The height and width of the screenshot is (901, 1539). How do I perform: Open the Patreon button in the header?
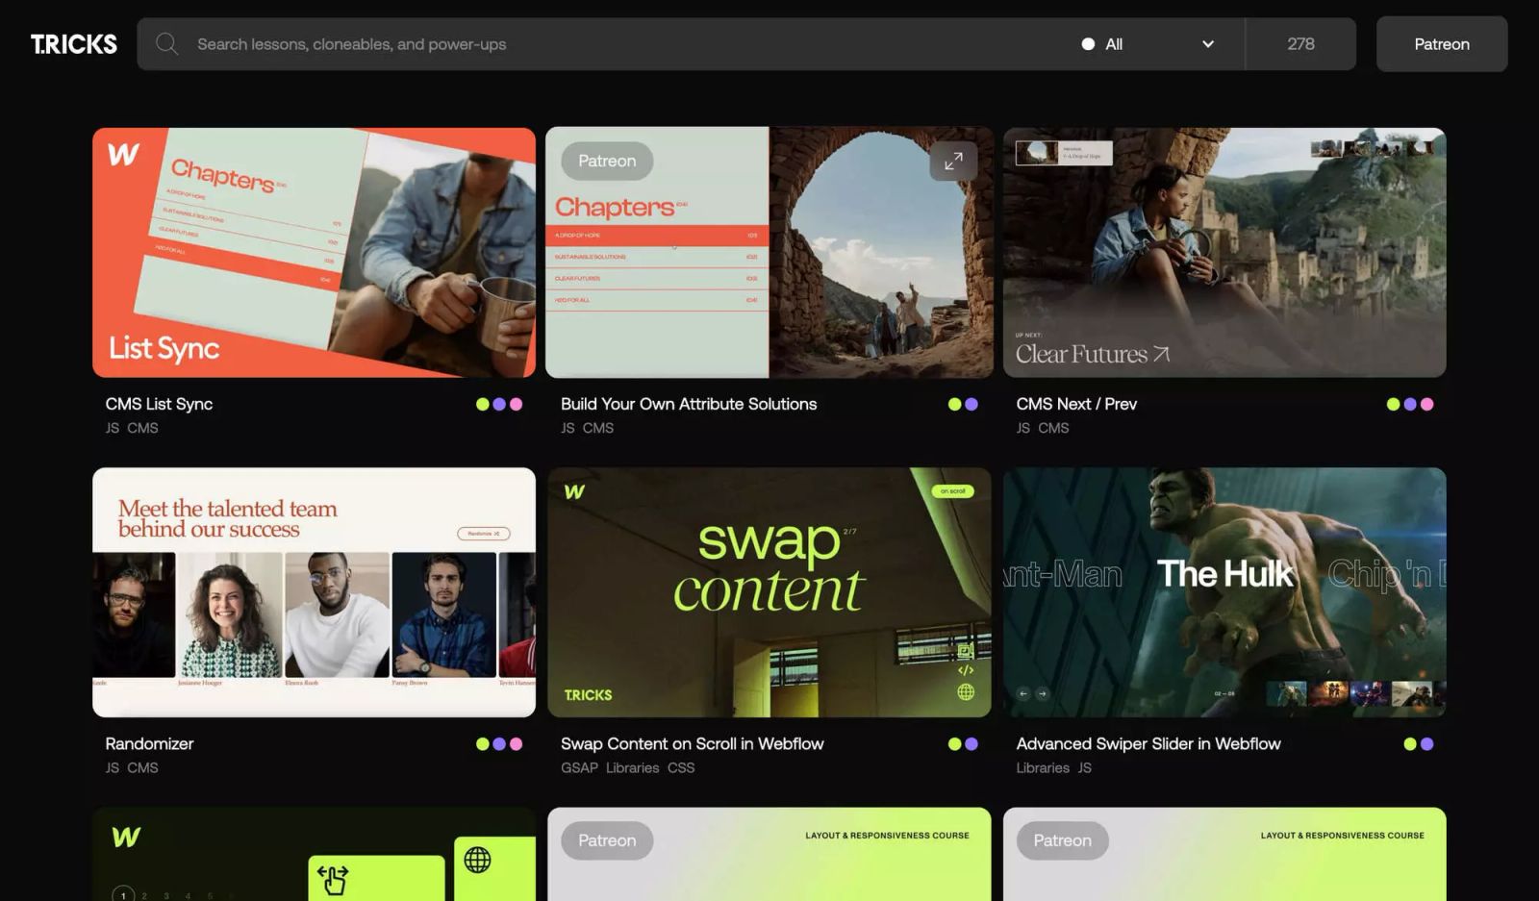pyautogui.click(x=1442, y=44)
